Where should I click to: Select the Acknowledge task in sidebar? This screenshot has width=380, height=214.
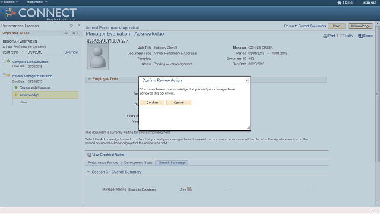click(29, 95)
